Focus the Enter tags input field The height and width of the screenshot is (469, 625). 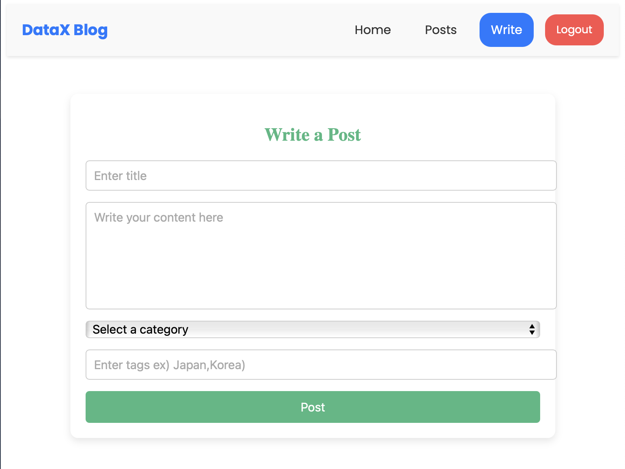tap(321, 365)
